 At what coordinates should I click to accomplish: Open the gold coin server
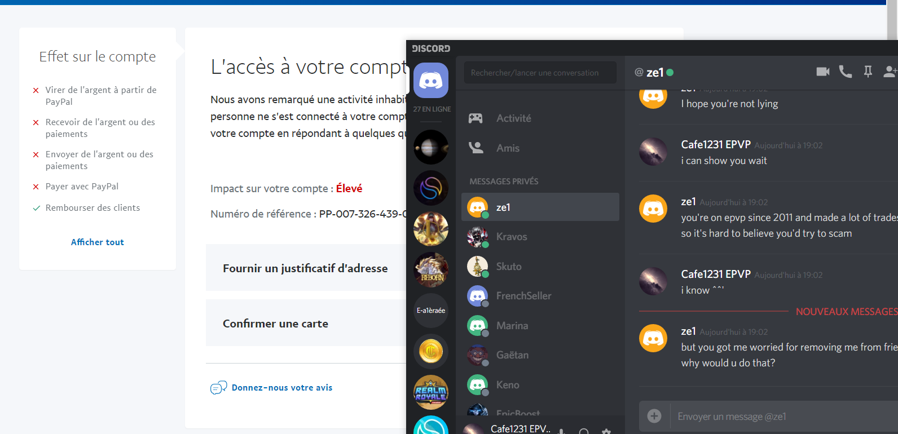(x=431, y=351)
